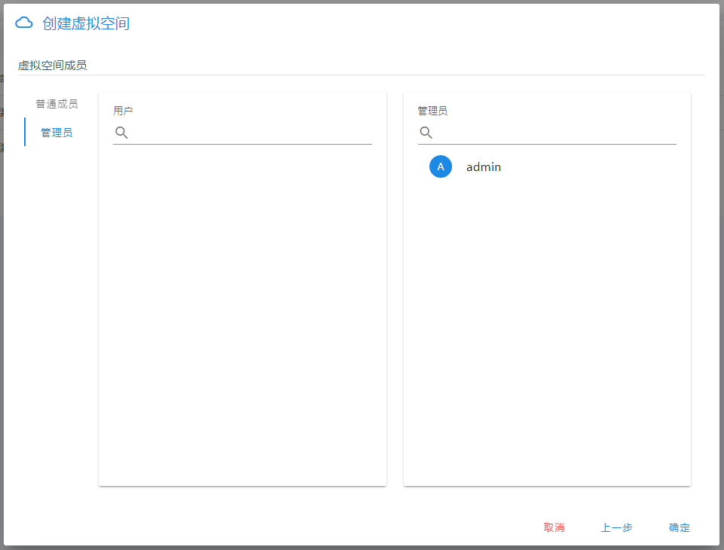This screenshot has height=550, width=724.
Task: Click the magnifier icon in the 用户 panel
Action: pos(121,133)
